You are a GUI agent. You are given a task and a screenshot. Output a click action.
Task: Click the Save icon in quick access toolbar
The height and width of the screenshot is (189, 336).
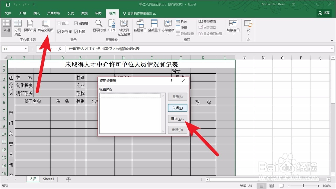point(8,4)
